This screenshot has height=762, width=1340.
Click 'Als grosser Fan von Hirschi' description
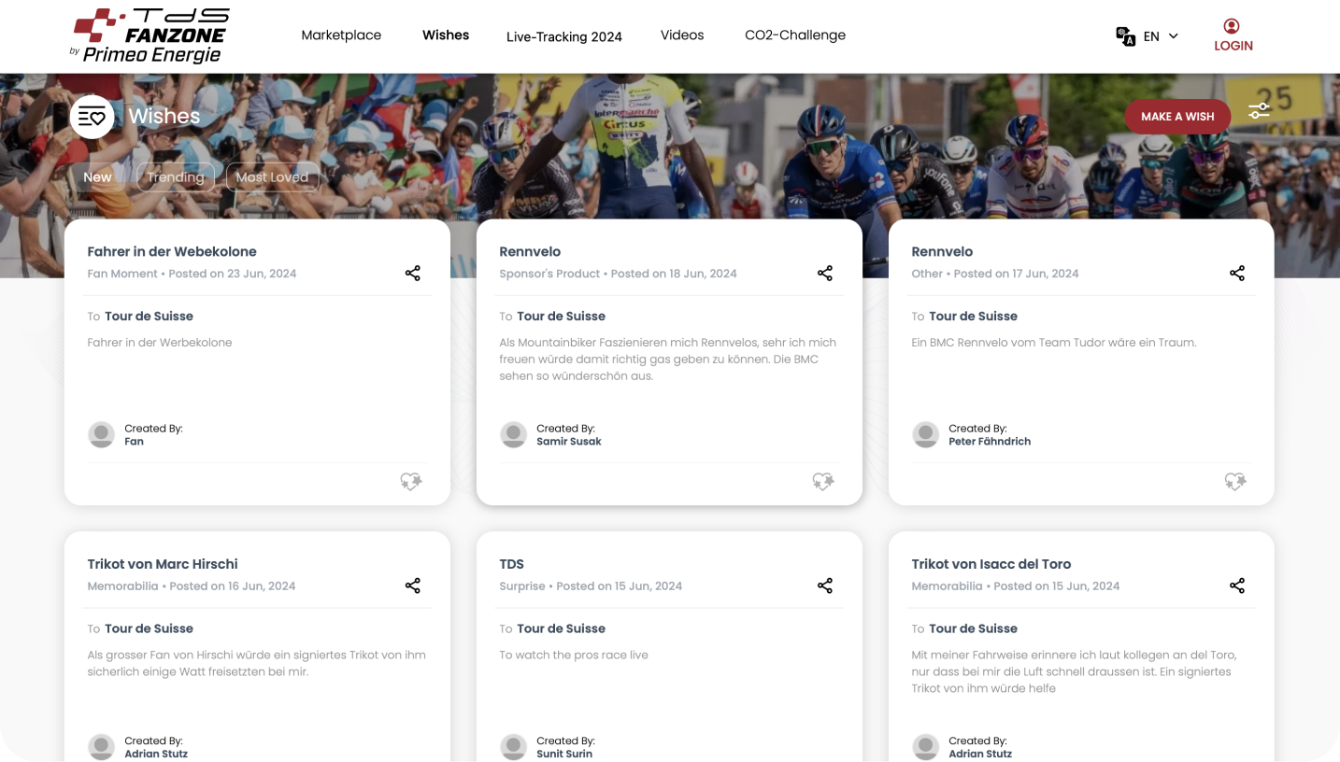click(257, 663)
